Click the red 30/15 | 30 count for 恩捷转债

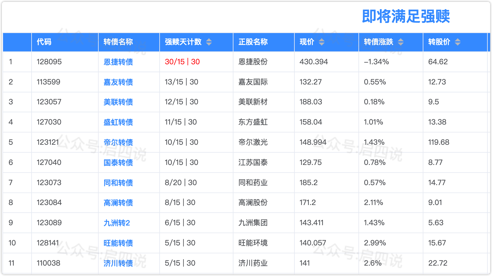click(182, 62)
